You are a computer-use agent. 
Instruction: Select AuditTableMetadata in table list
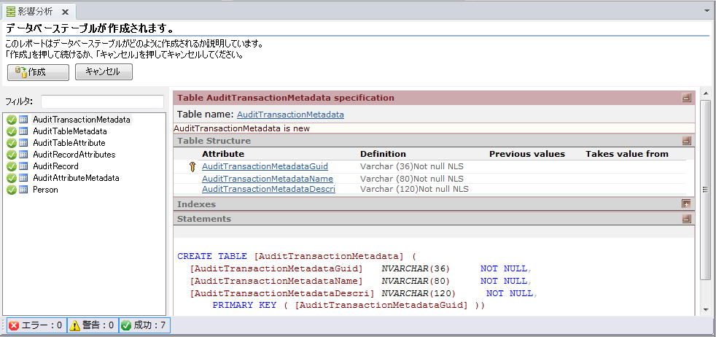[x=70, y=131]
